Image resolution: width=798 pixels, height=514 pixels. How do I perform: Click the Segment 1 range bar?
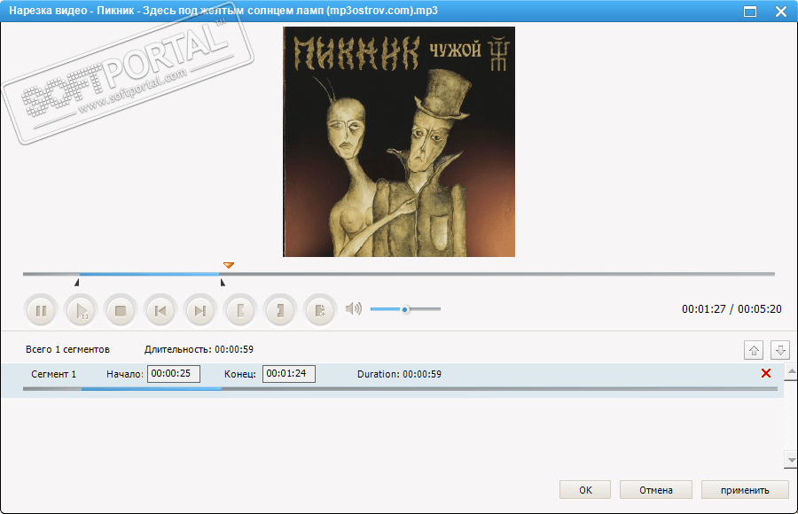pos(400,389)
